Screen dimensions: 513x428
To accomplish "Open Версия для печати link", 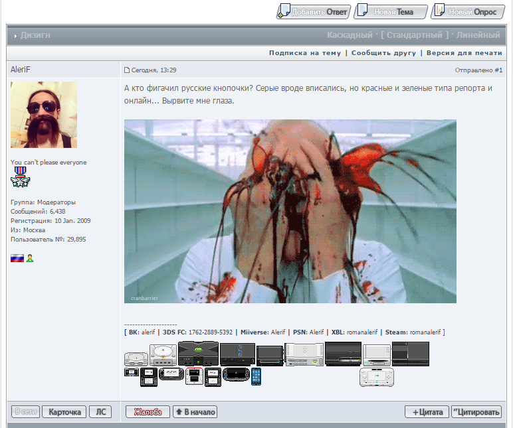I will [464, 53].
